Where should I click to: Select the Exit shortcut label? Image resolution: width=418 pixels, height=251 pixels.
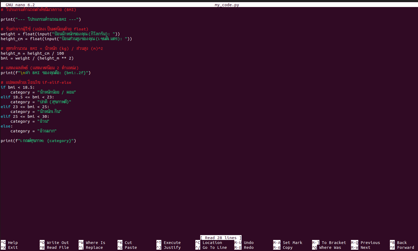pyautogui.click(x=12, y=247)
